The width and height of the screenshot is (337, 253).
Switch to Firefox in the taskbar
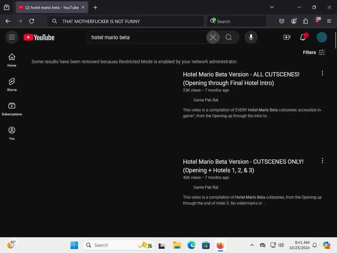[x=220, y=245]
